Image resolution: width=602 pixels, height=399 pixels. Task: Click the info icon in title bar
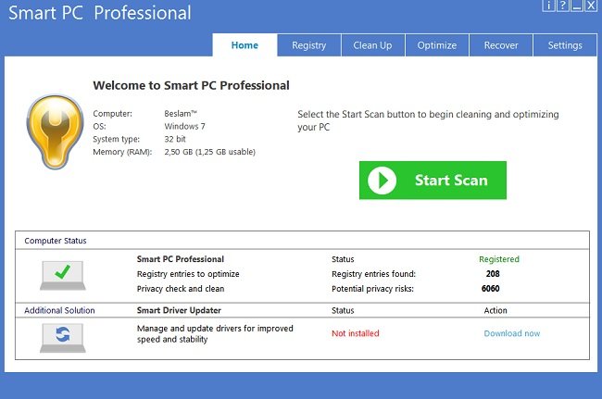(549, 6)
